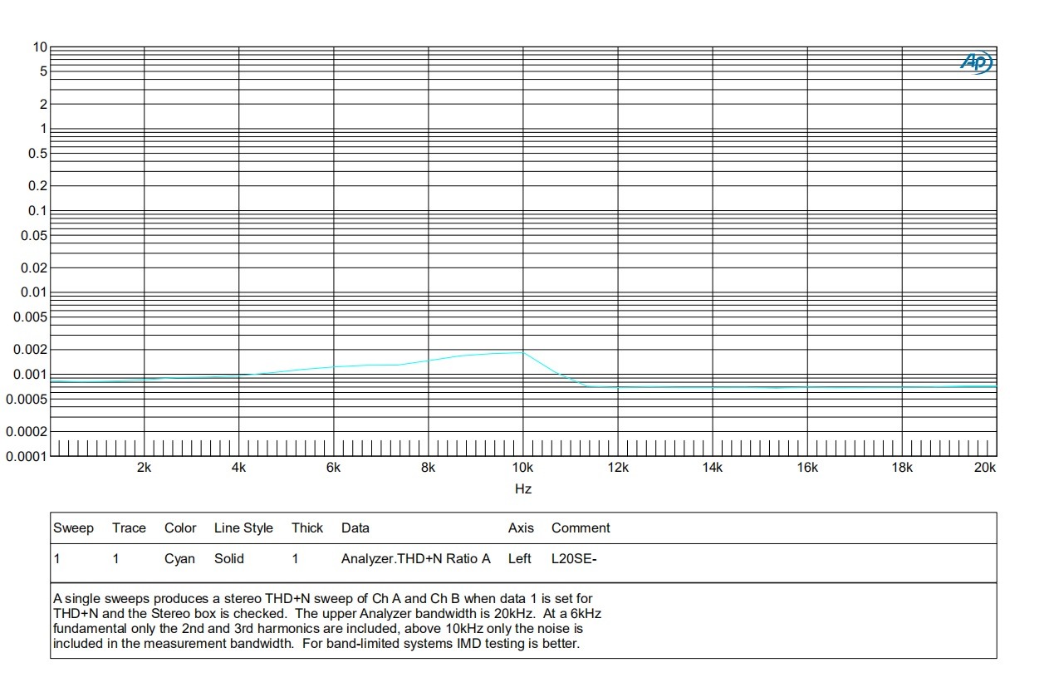This screenshot has height=687, width=1044.
Task: Click the sweep description paragraph below the table
Action: tap(327, 621)
